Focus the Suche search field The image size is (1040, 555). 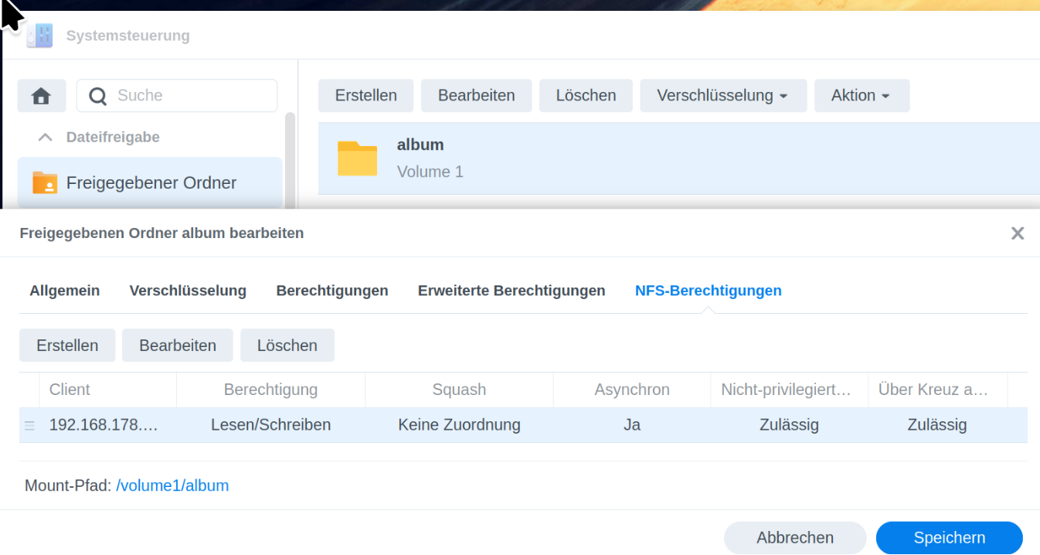177,96
